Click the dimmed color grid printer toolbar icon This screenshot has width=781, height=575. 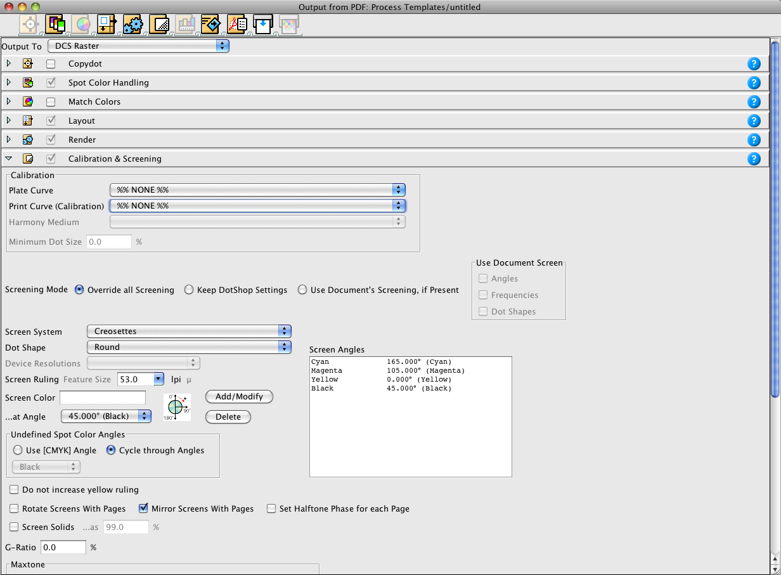coord(289,25)
